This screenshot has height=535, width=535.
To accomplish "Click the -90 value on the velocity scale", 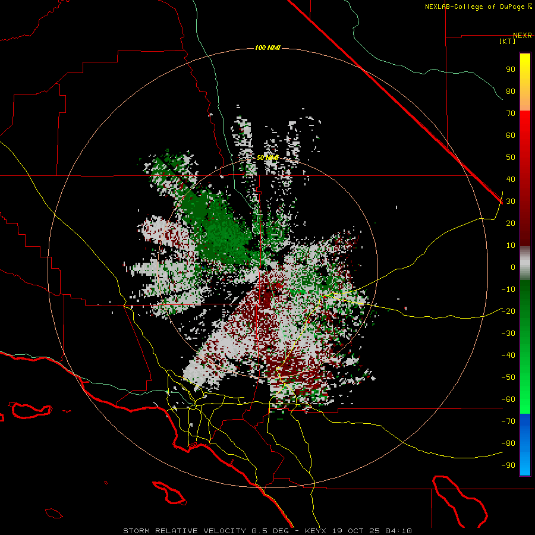I will click(508, 465).
